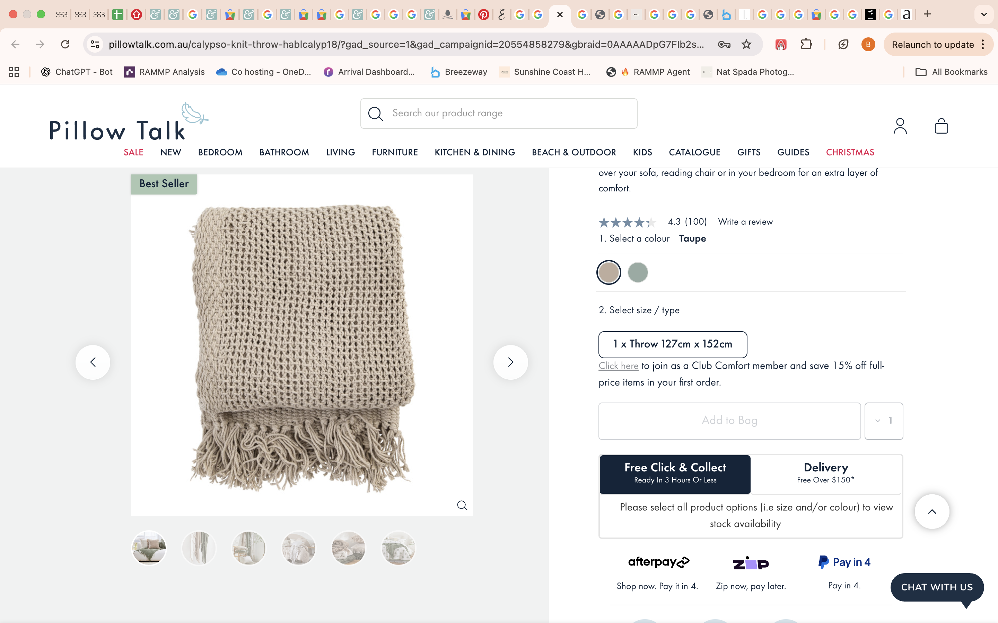Select the 1 x Throw 127cm x 152cm size

[x=673, y=344]
